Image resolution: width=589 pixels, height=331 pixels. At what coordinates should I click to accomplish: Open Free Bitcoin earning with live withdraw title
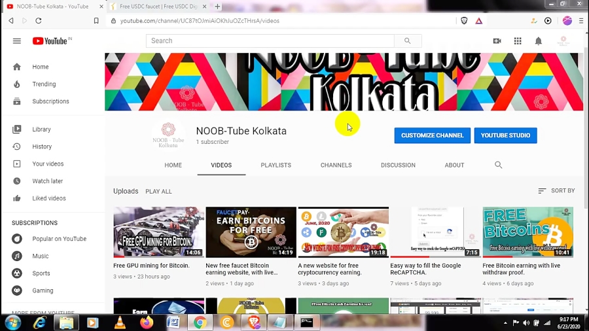point(522,269)
